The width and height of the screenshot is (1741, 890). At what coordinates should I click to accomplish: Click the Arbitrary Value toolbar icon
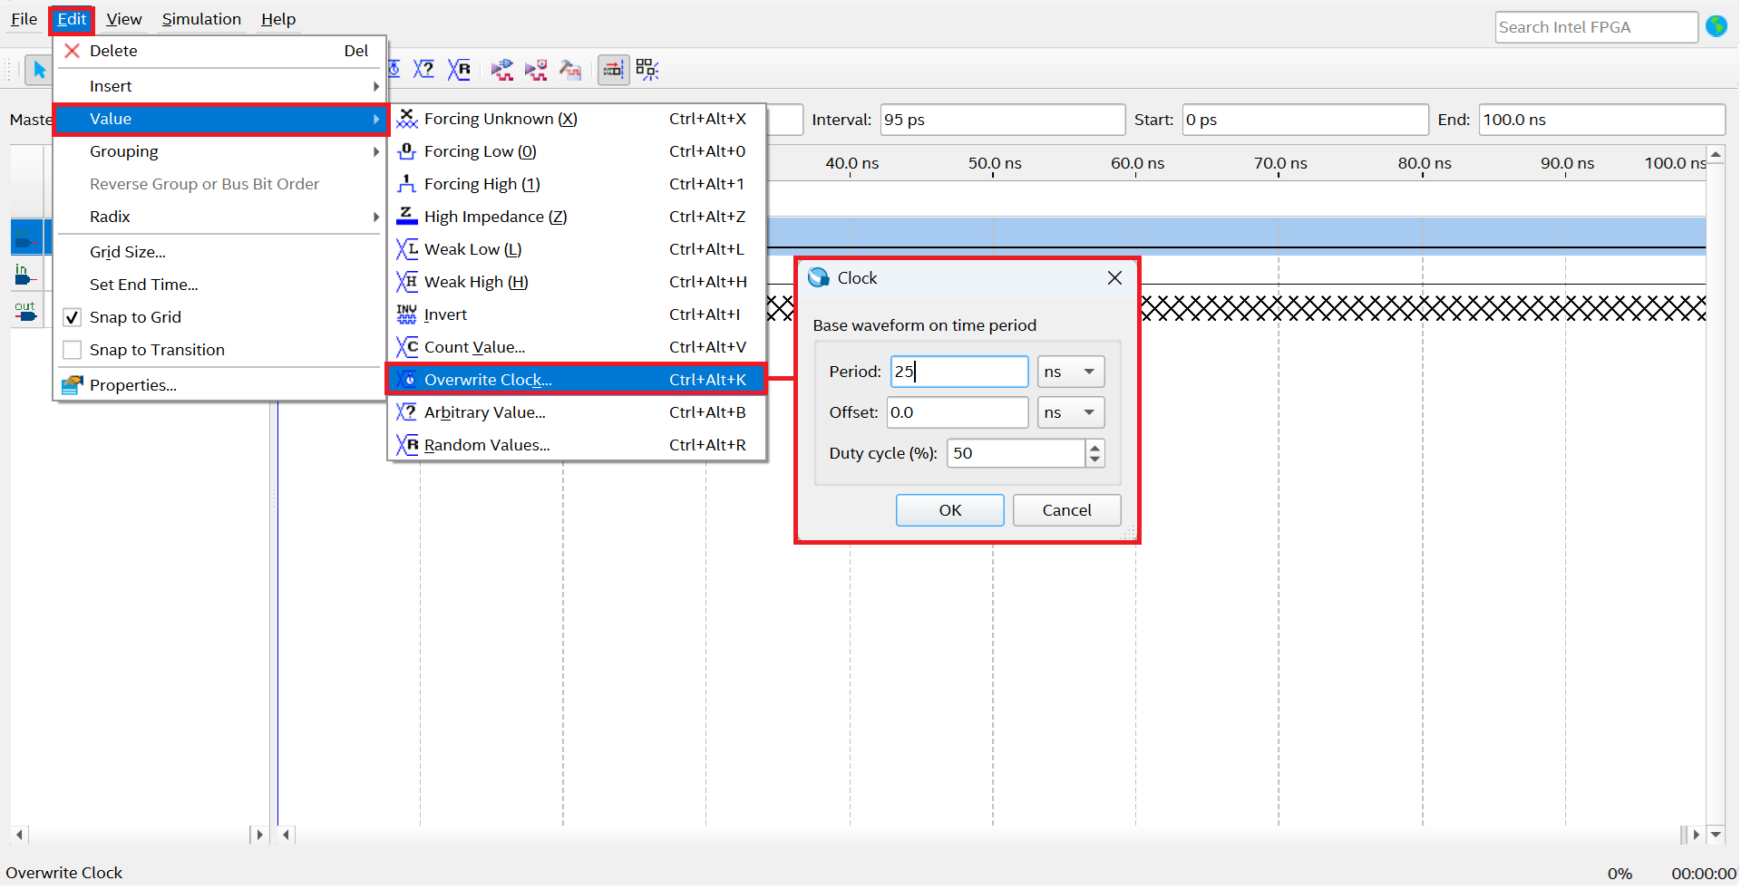tap(423, 70)
